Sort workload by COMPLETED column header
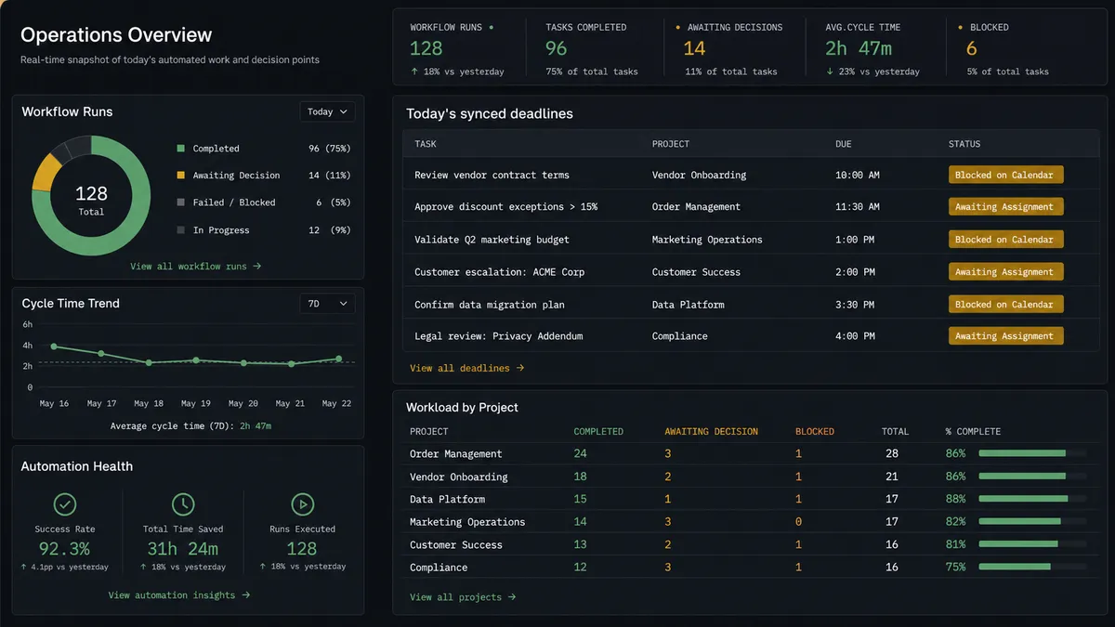The width and height of the screenshot is (1115, 627). (598, 432)
